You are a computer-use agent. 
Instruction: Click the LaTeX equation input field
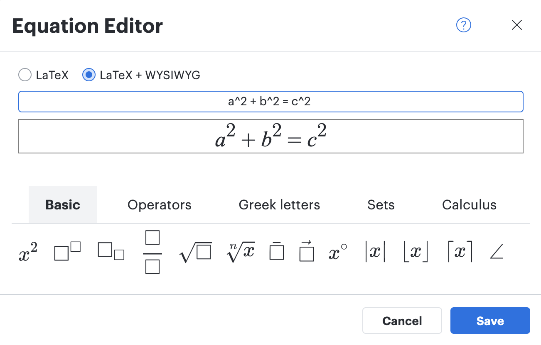270,101
